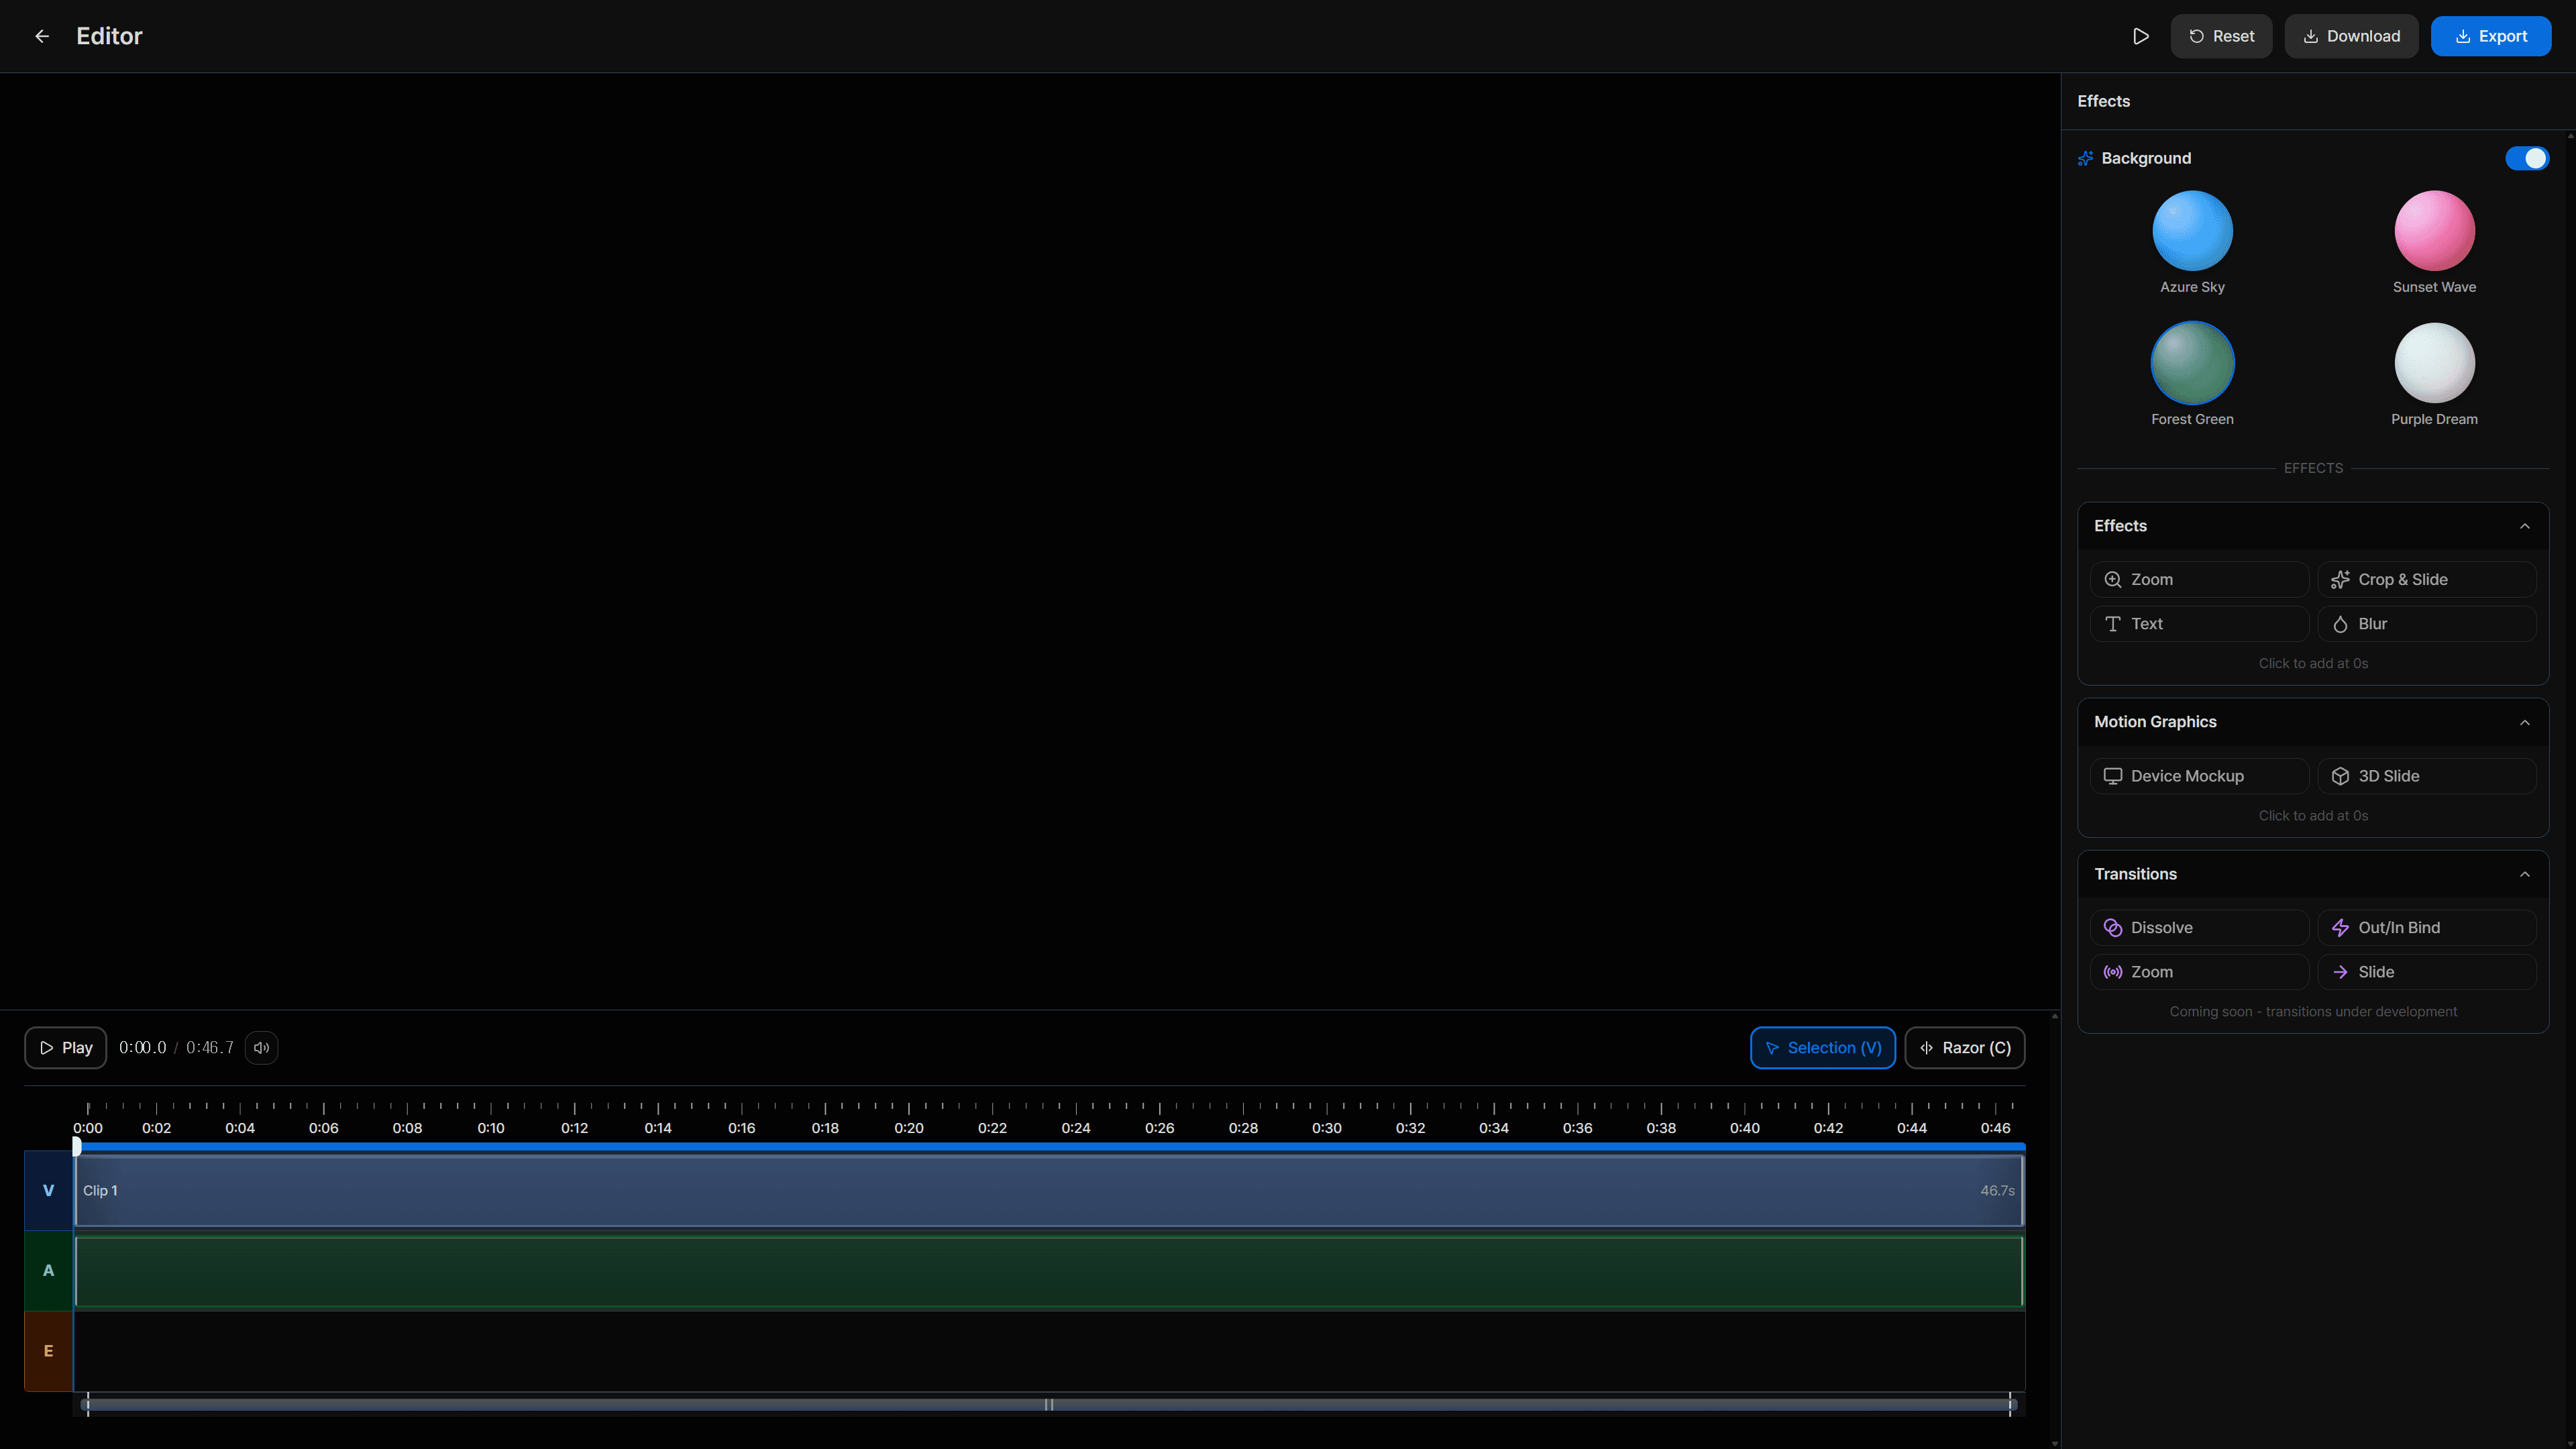Screen dimensions: 2576x1449
Task: Add a Device Mockup motion graphic
Action: (2199, 775)
